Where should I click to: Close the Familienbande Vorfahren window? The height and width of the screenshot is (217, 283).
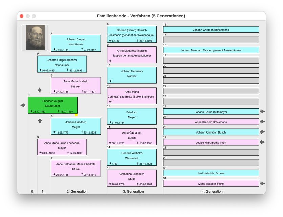22,16
